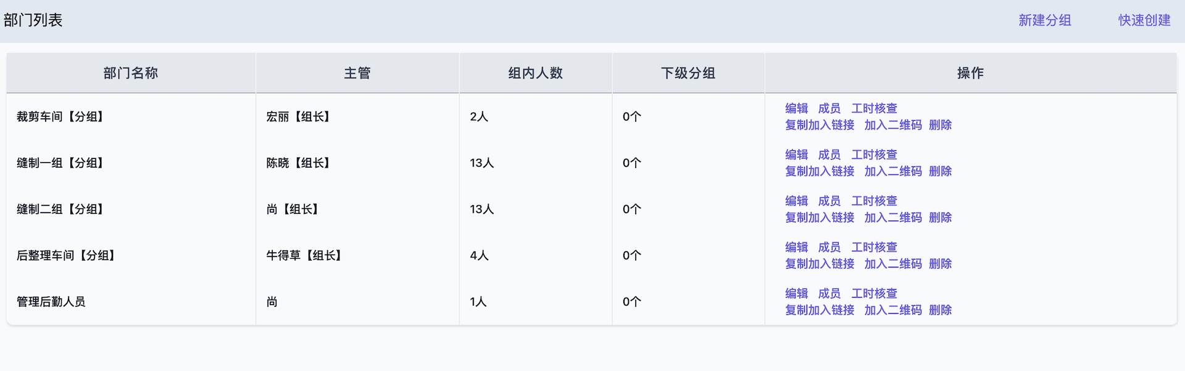Viewport: 1185px width, 371px height.
Task: Open 成员 for 缝制一组【分组】
Action: coord(829,155)
